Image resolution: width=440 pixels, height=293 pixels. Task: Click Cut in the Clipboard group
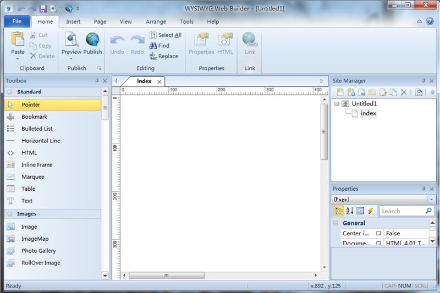click(x=38, y=35)
